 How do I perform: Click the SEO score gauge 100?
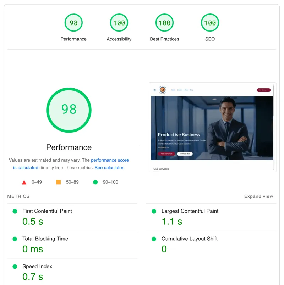210,23
